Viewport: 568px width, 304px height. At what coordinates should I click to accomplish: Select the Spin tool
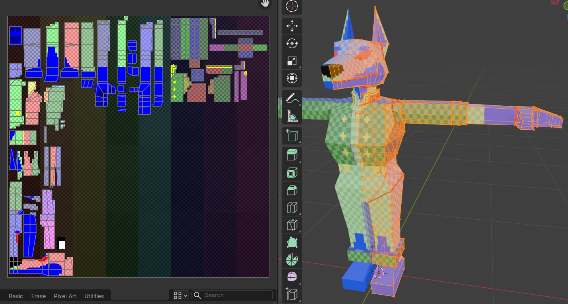coord(292,259)
